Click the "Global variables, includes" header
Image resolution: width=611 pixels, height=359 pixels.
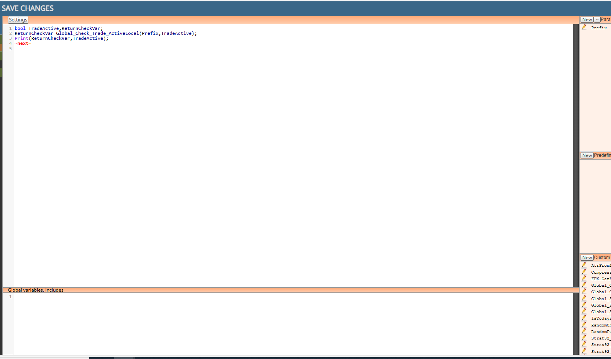point(36,290)
